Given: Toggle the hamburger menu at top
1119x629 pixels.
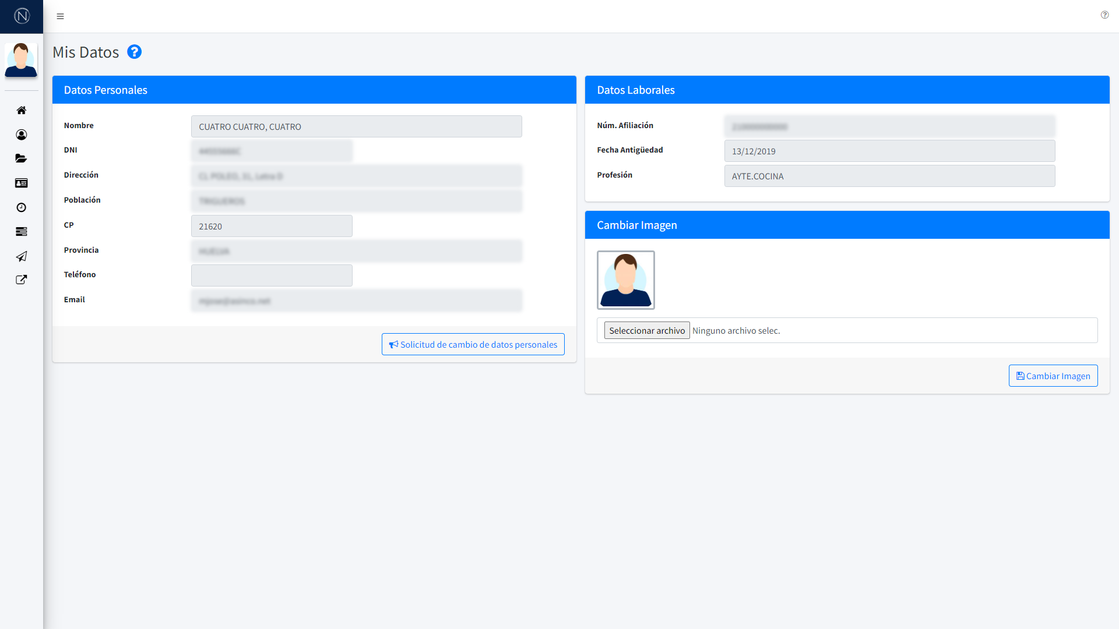Looking at the screenshot, I should pyautogui.click(x=60, y=16).
